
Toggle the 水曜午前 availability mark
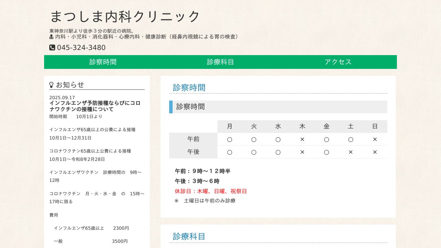point(278,139)
